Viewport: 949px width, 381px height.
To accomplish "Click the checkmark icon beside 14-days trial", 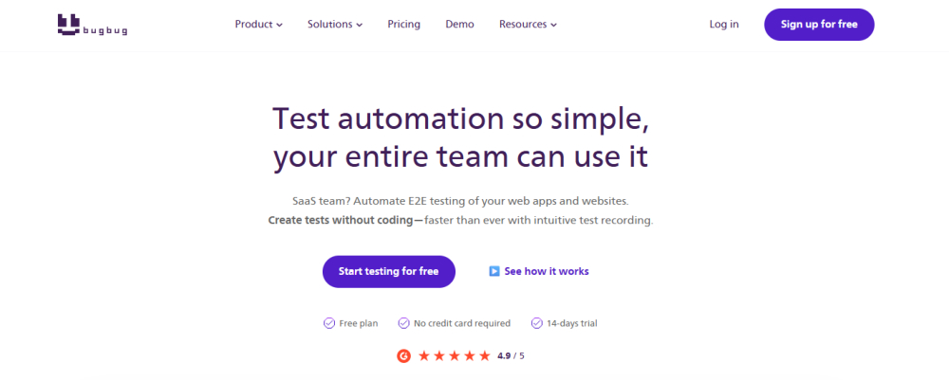I will [x=536, y=323].
